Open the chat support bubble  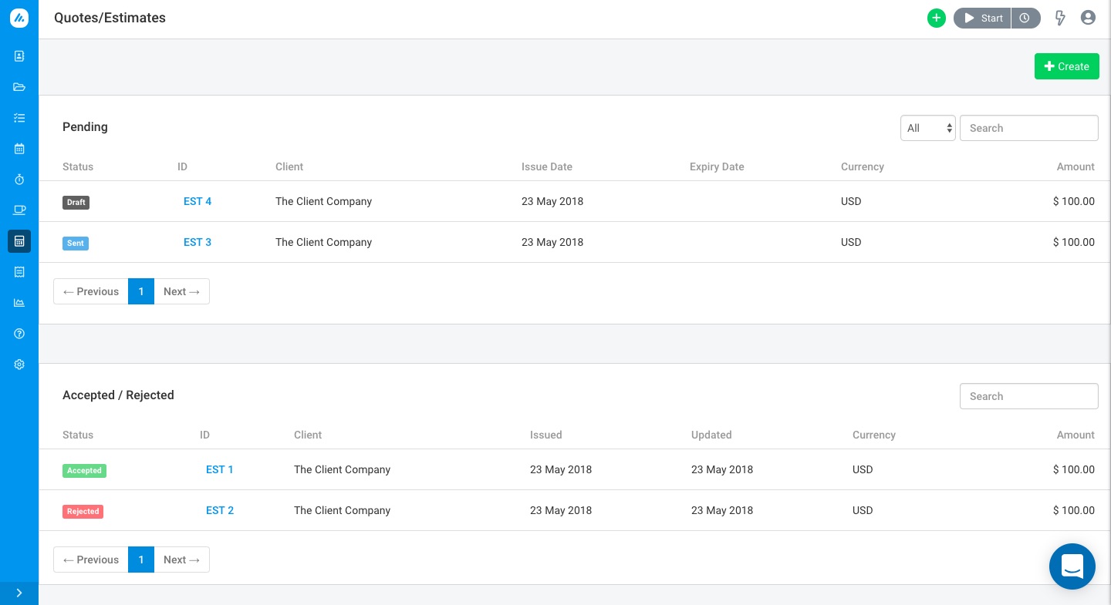pyautogui.click(x=1072, y=566)
